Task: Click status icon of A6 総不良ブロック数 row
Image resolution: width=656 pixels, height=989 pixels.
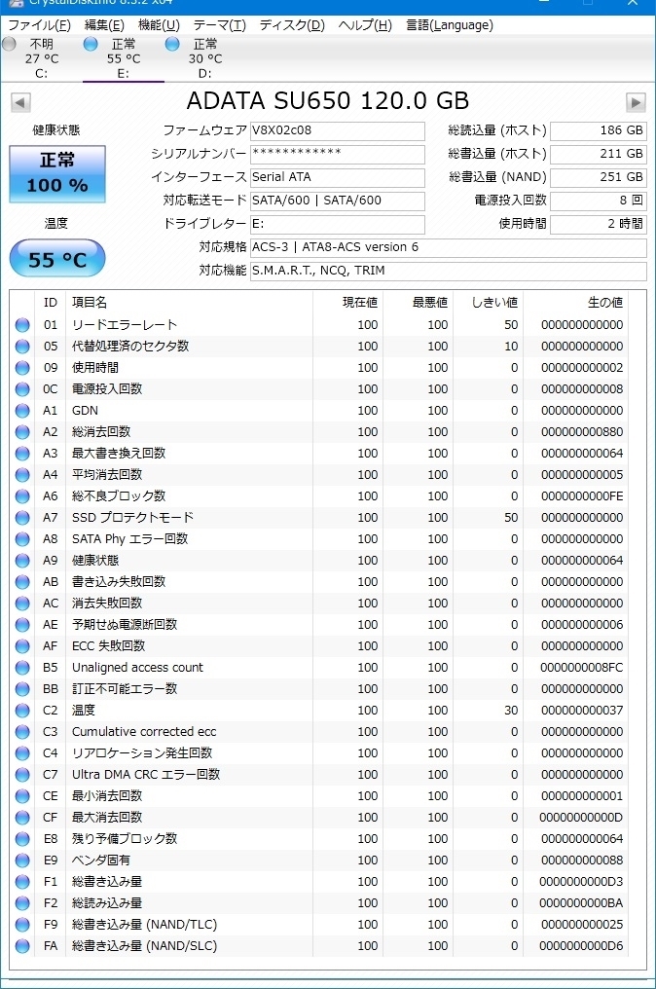Action: pyautogui.click(x=22, y=497)
